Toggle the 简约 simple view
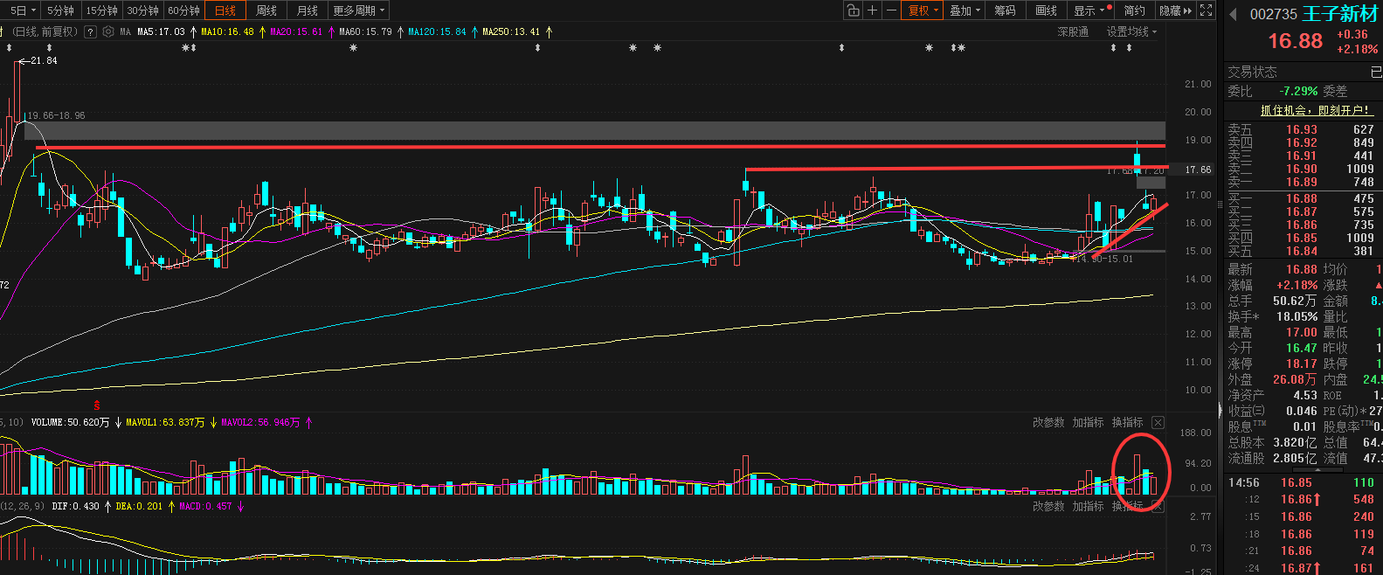Viewport: 1383px width, 575px height. coord(1135,10)
